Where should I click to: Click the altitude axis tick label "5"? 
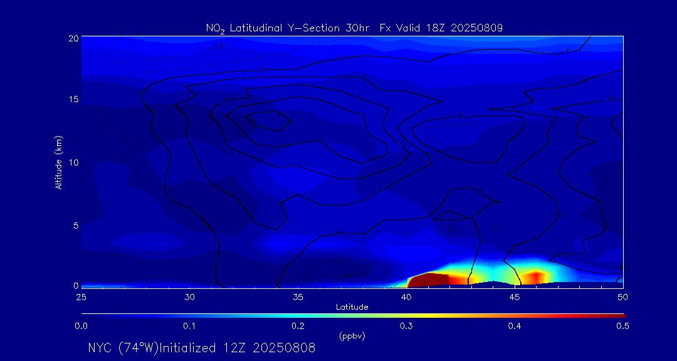(76, 226)
